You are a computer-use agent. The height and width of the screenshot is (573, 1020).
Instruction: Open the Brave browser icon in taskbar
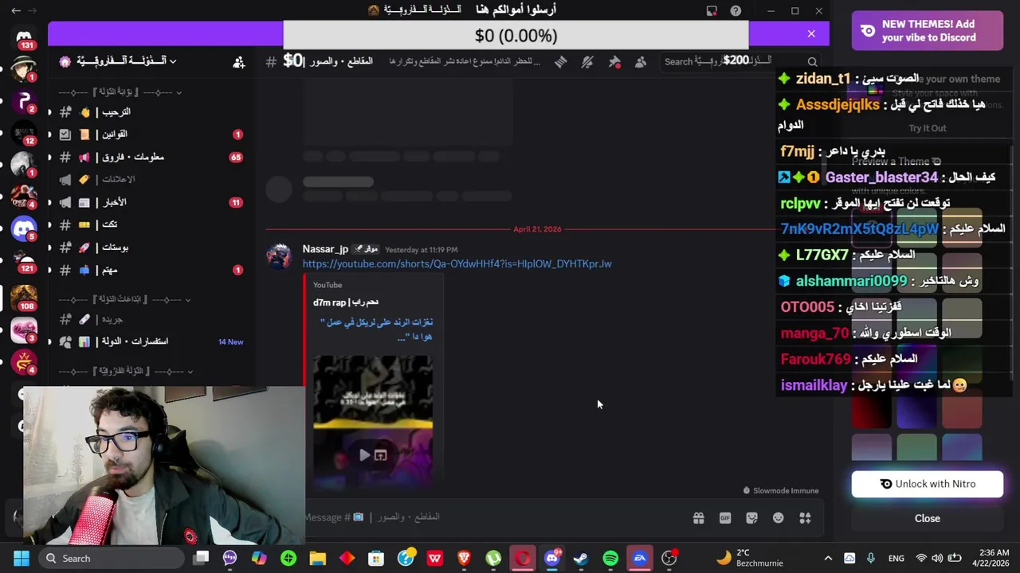point(464,558)
